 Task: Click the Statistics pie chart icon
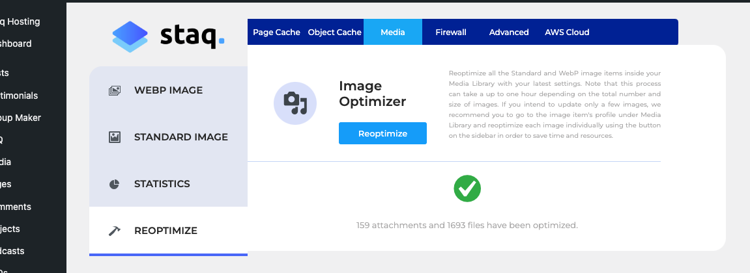tap(115, 184)
